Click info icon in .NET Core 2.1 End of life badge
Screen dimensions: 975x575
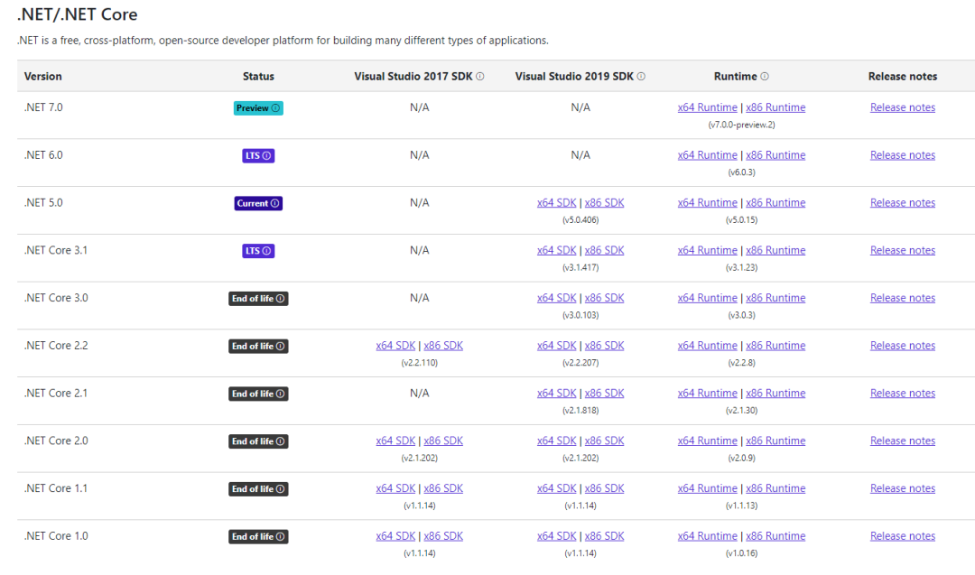(281, 394)
